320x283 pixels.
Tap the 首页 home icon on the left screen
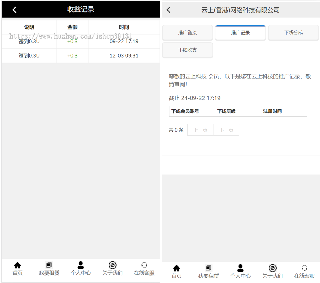pyautogui.click(x=18, y=265)
